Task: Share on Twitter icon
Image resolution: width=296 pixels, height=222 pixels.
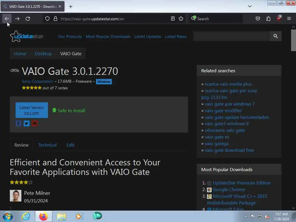Action: pyautogui.click(x=26, y=123)
